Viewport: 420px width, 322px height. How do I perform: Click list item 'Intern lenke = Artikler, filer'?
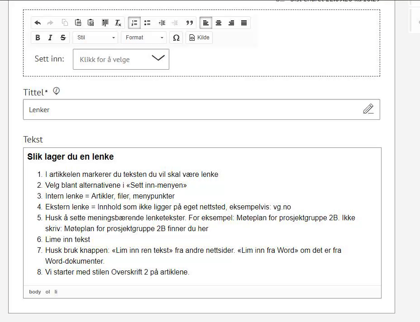110,196
